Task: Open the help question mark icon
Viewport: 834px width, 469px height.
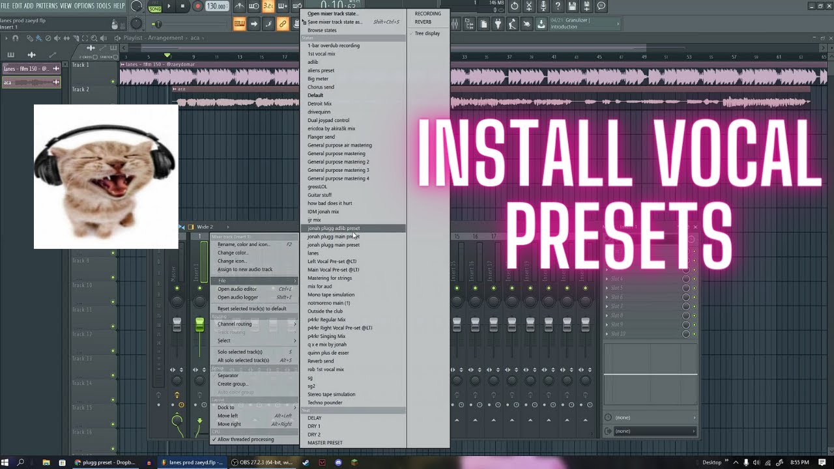Action: [558, 7]
